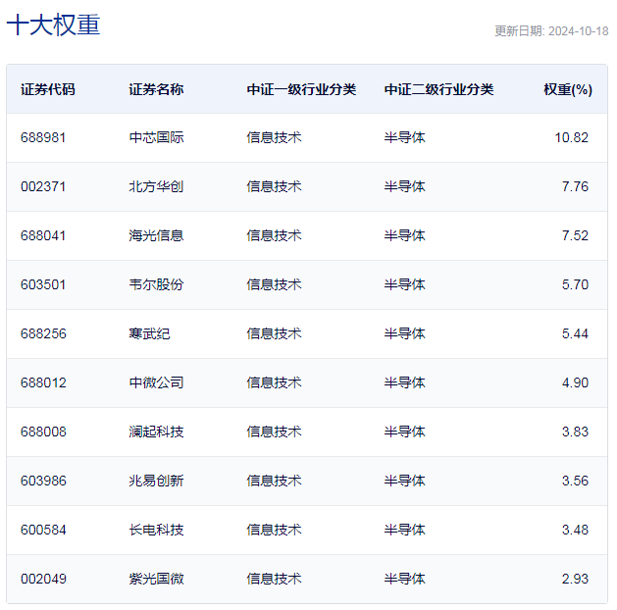Click 信息技术 in the 北方华创 row
Screen dimensions: 617x610
(x=274, y=186)
